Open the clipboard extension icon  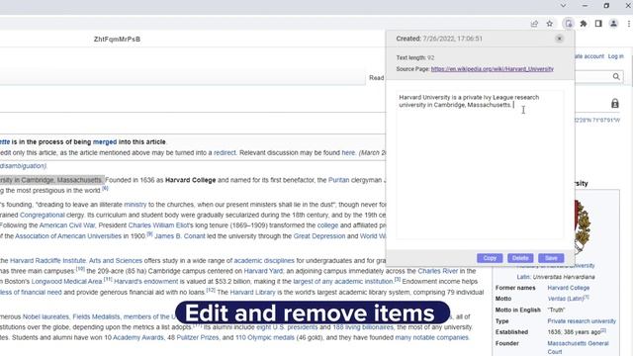click(569, 24)
